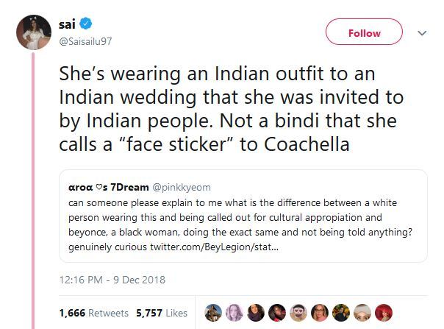This screenshot has width=444, height=329.
Task: Click the pink-tinted liker avatar
Action: (233, 312)
